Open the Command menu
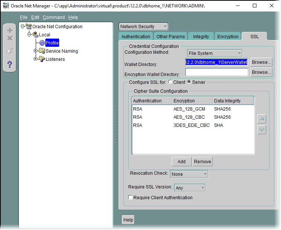The height and width of the screenshot is (230, 281). point(54,17)
